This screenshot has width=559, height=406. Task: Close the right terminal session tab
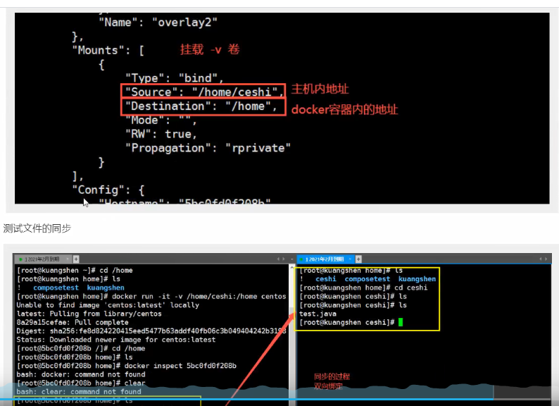click(350, 259)
